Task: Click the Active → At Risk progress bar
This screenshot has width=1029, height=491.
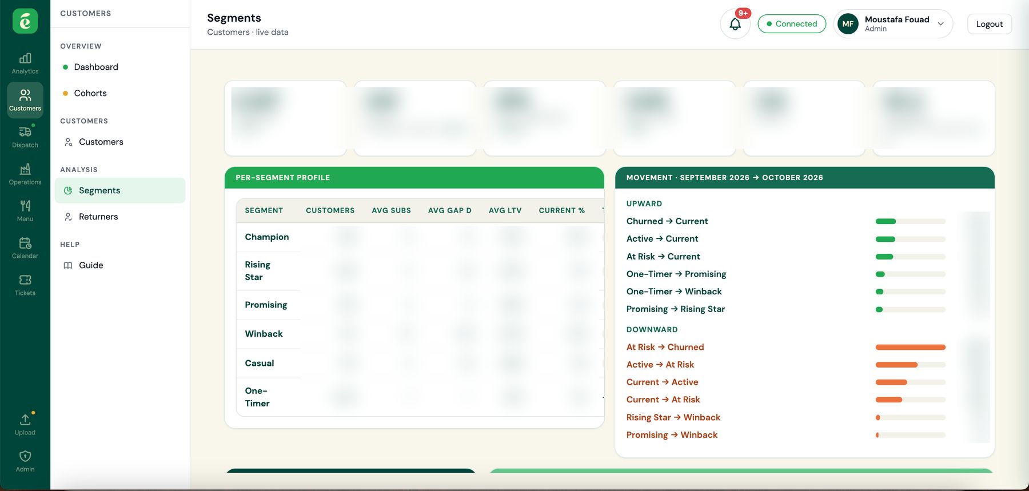Action: 911,365
